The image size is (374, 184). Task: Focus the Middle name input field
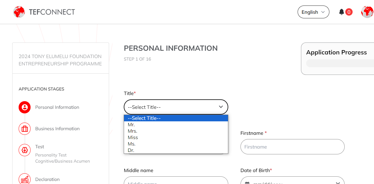176,180
